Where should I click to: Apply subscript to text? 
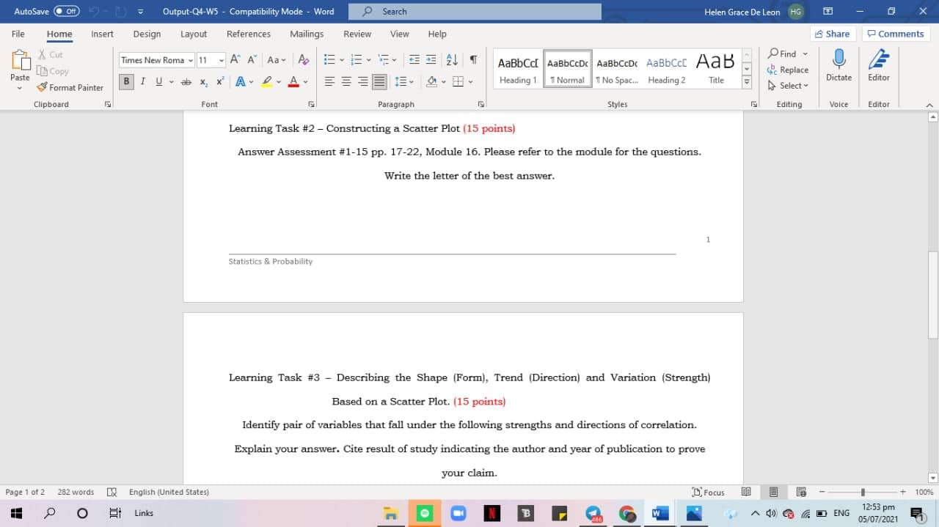[x=203, y=81]
